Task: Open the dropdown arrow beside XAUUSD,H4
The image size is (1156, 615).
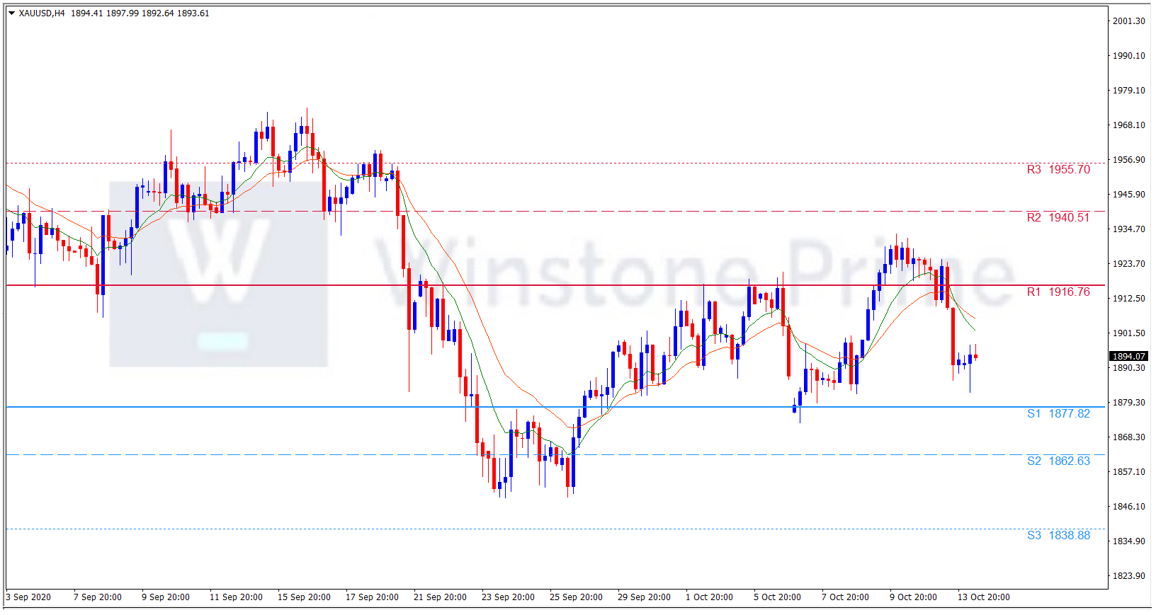Action: (11, 13)
